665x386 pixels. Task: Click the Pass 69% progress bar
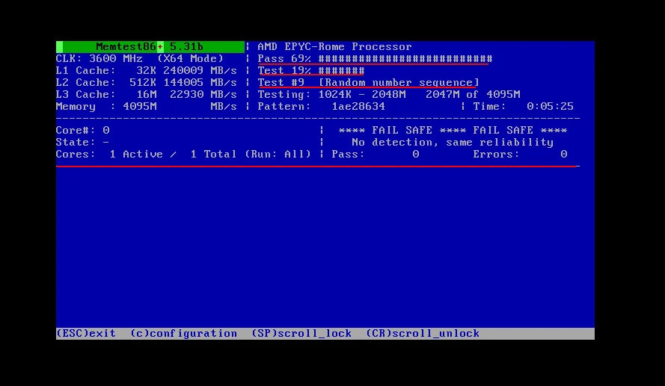click(x=374, y=59)
